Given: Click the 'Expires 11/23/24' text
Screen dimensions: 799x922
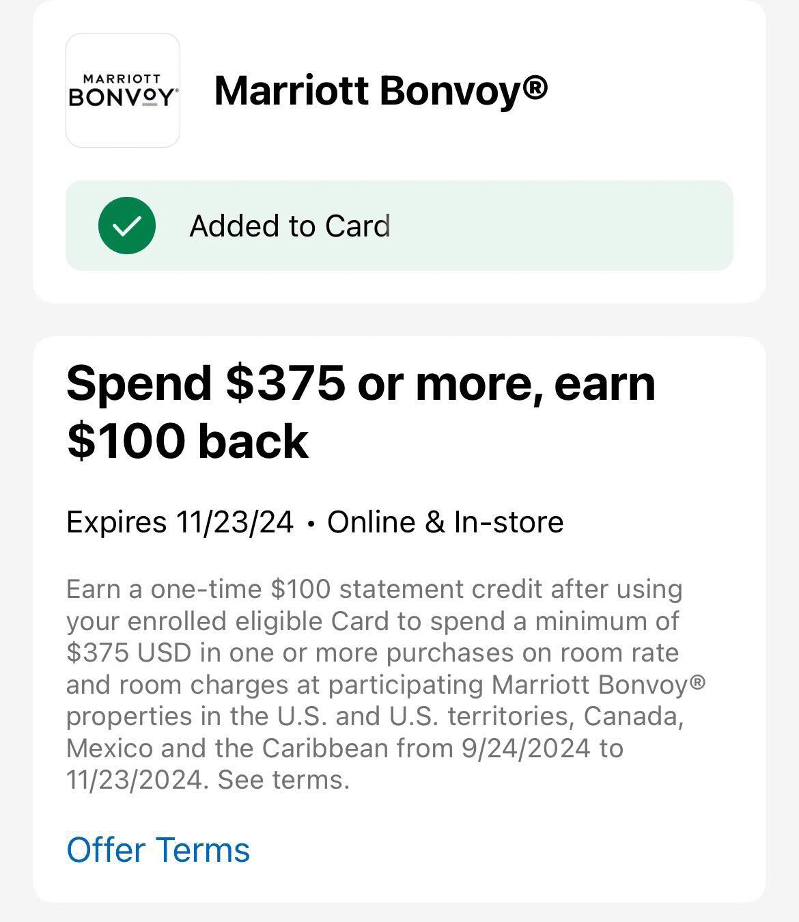Looking at the screenshot, I should point(180,522).
